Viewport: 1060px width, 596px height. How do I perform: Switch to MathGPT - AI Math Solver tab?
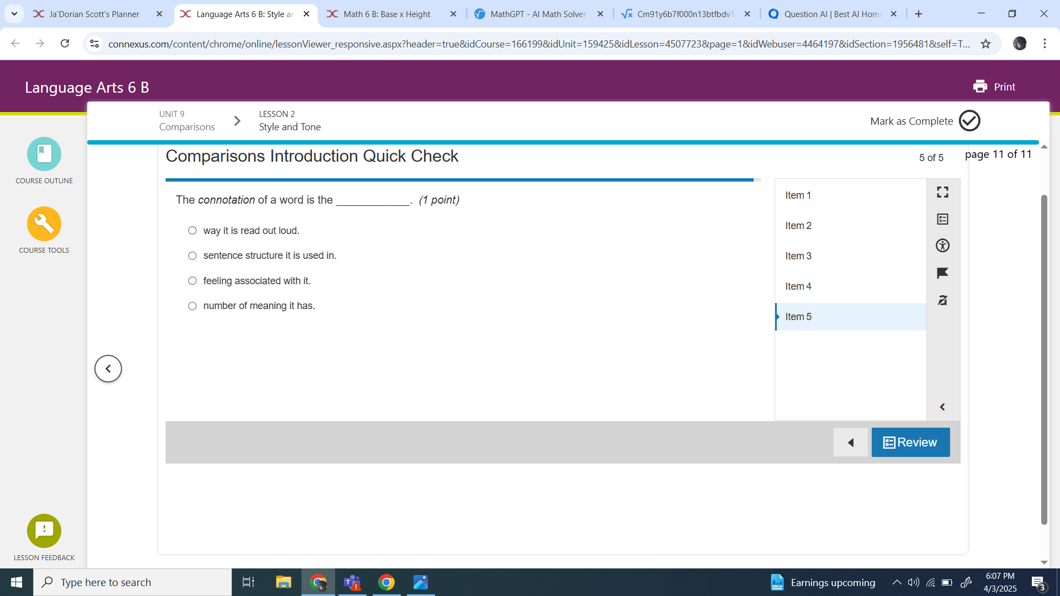coord(538,14)
